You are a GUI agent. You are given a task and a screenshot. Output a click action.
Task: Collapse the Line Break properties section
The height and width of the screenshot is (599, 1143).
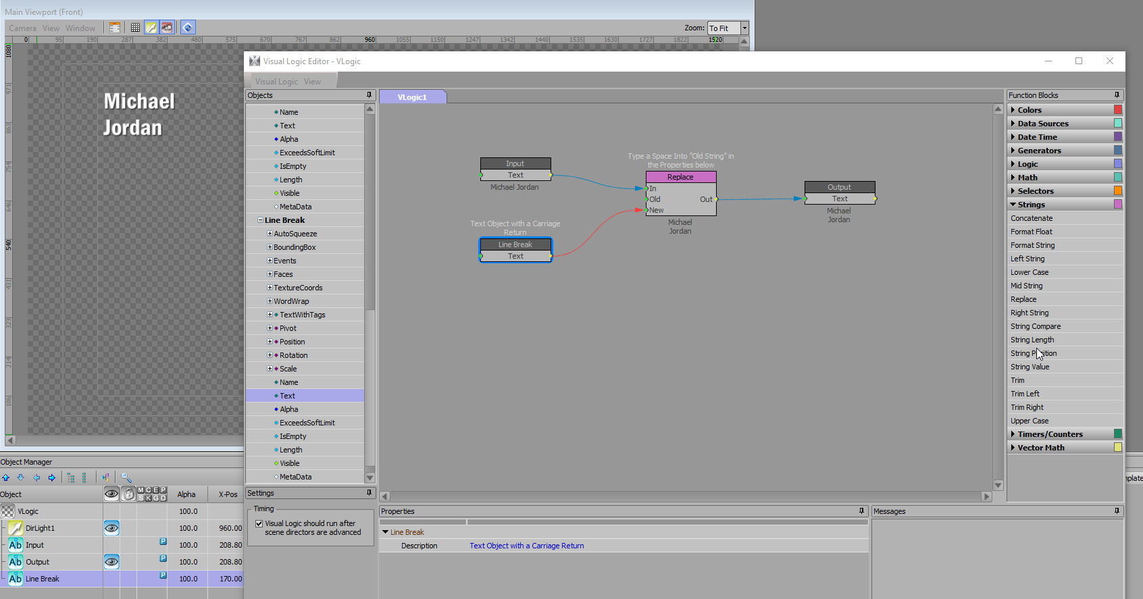(386, 532)
